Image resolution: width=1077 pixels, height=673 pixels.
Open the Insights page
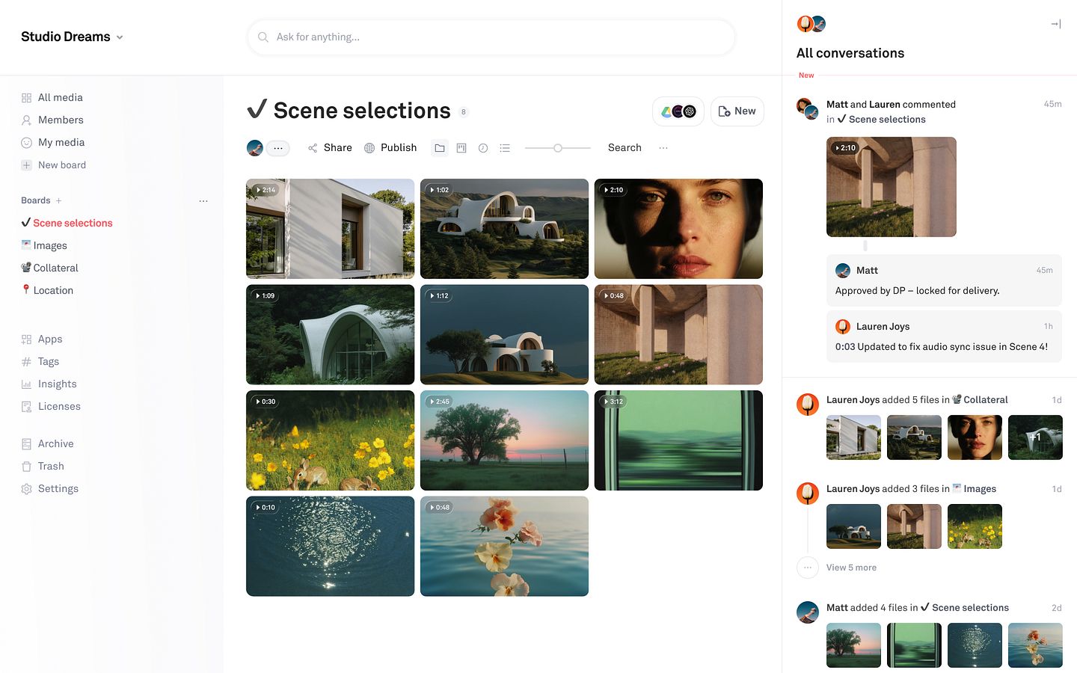[57, 384]
